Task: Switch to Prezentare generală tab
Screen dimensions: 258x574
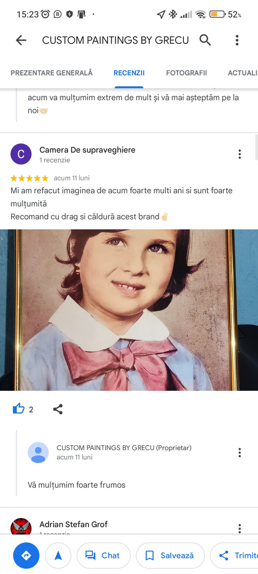Action: point(52,73)
